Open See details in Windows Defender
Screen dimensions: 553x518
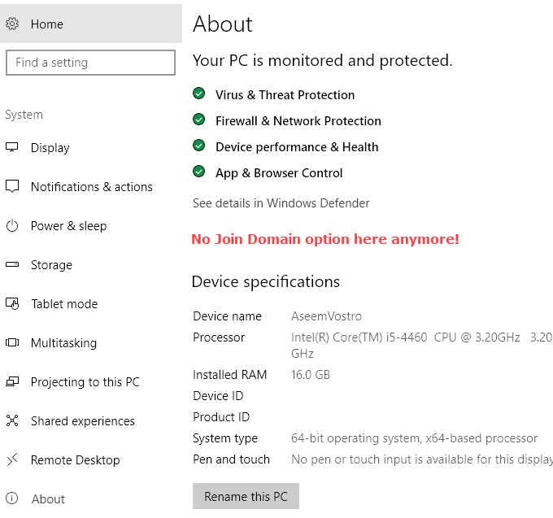pos(281,203)
